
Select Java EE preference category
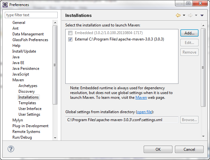tap(18, 63)
